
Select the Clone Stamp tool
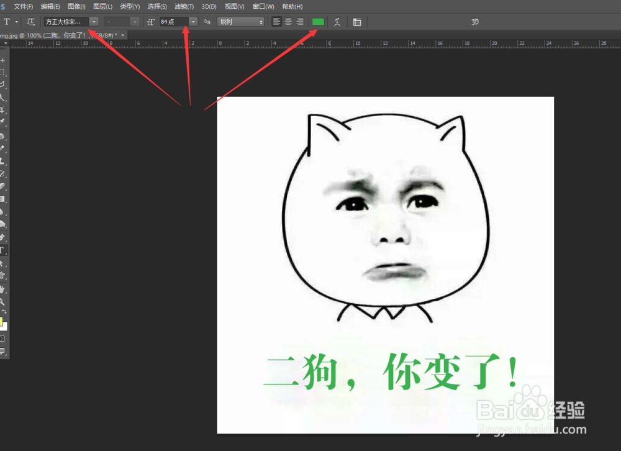point(2,162)
